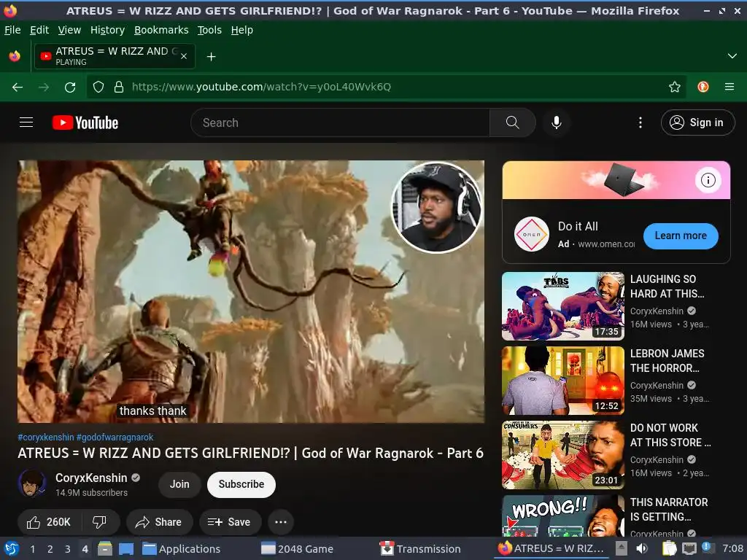Viewport: 747px width, 560px height.
Task: Click the Sign in button
Action: point(698,122)
